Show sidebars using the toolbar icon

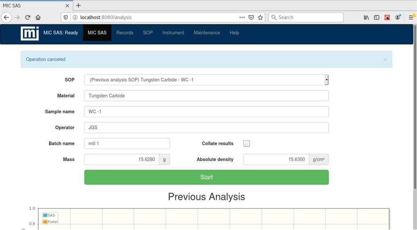point(377,17)
